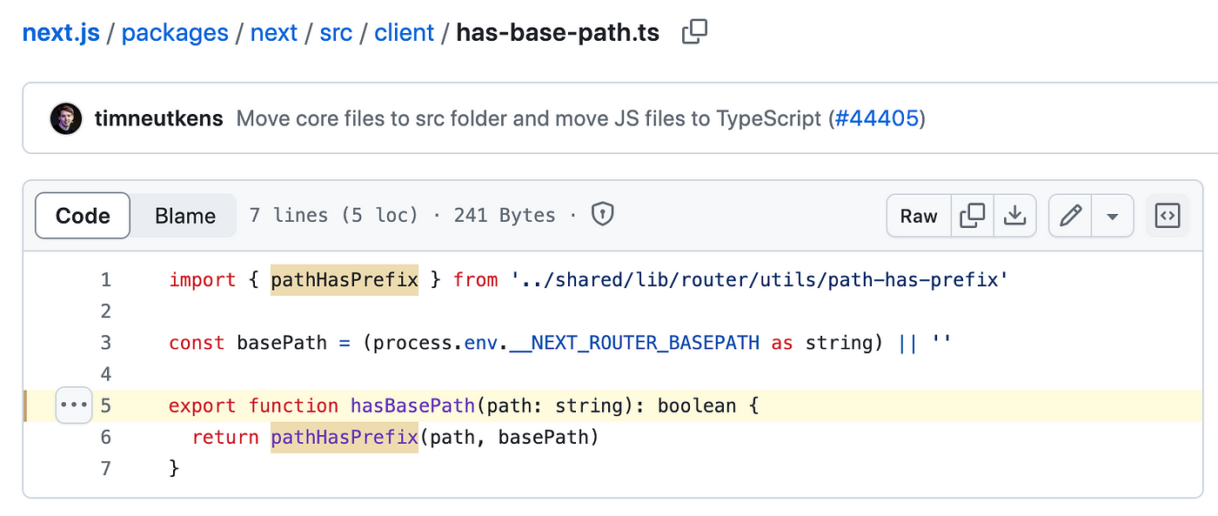
Task: Open the line 5 ellipsis menu
Action: 74,405
